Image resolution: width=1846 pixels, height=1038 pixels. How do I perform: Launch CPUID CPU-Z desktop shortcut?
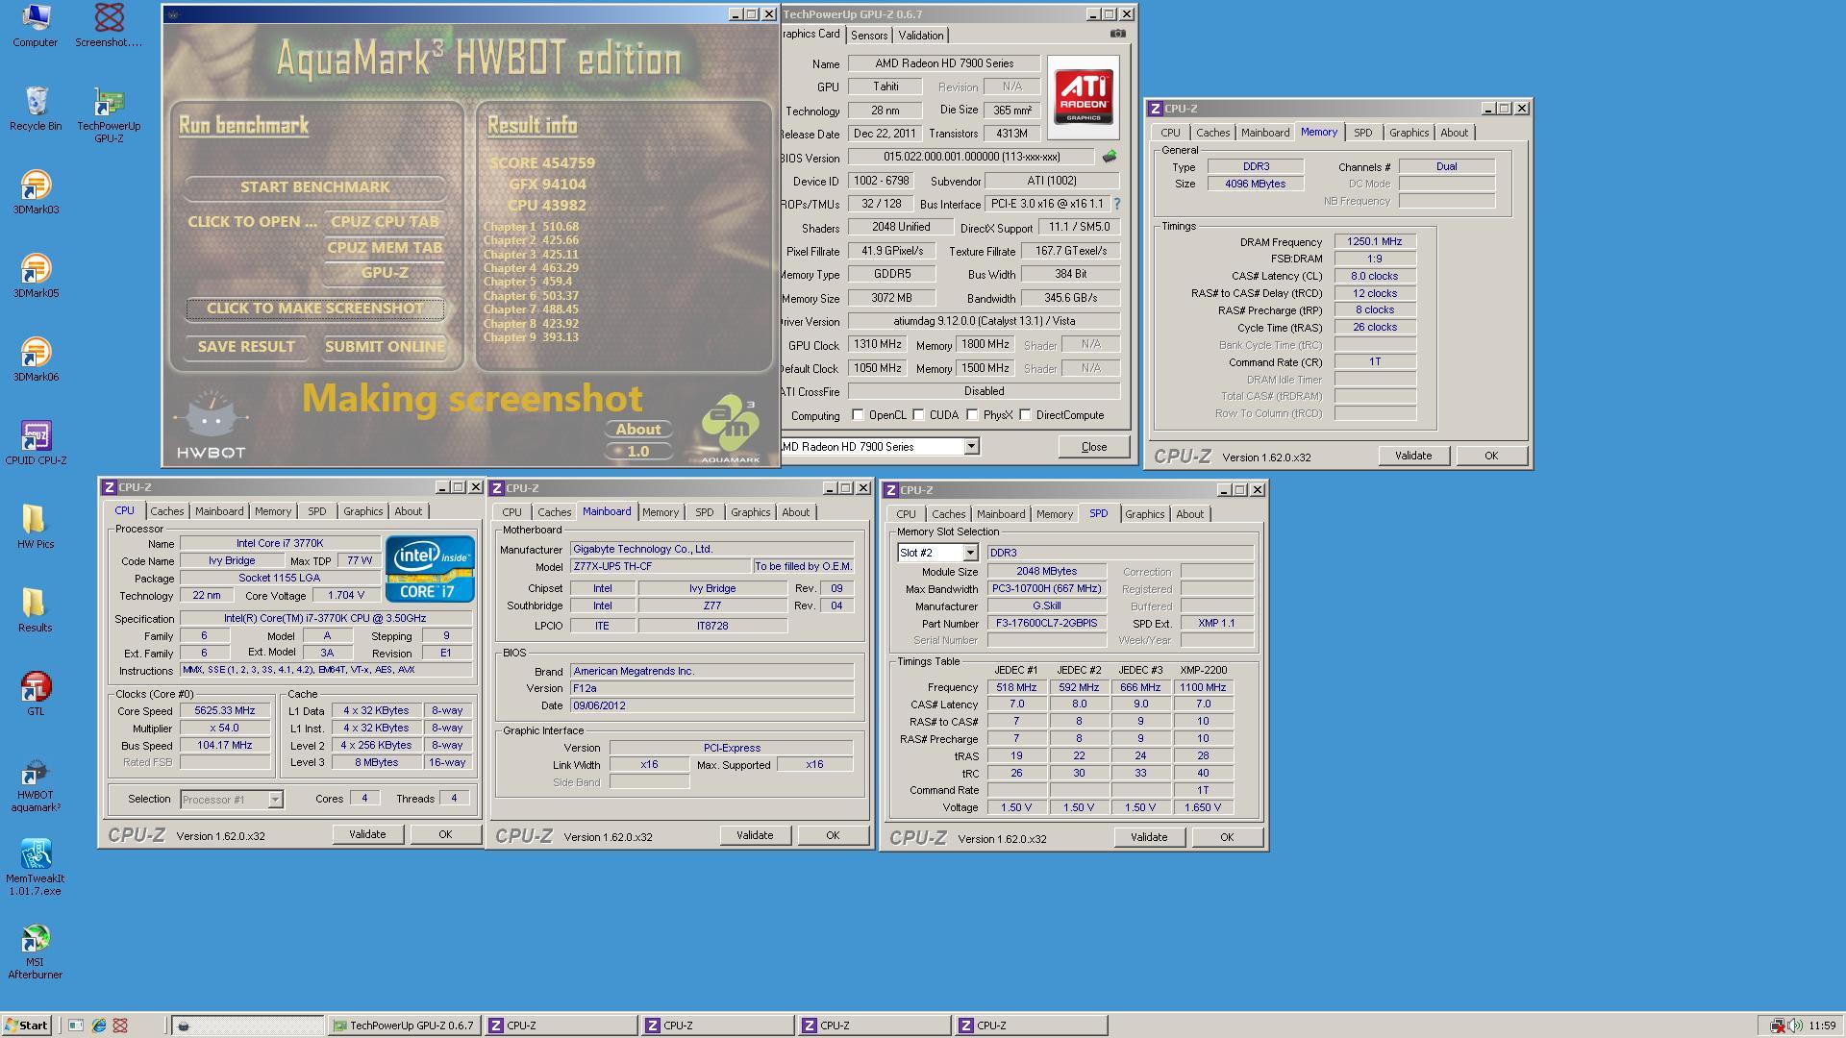36,443
